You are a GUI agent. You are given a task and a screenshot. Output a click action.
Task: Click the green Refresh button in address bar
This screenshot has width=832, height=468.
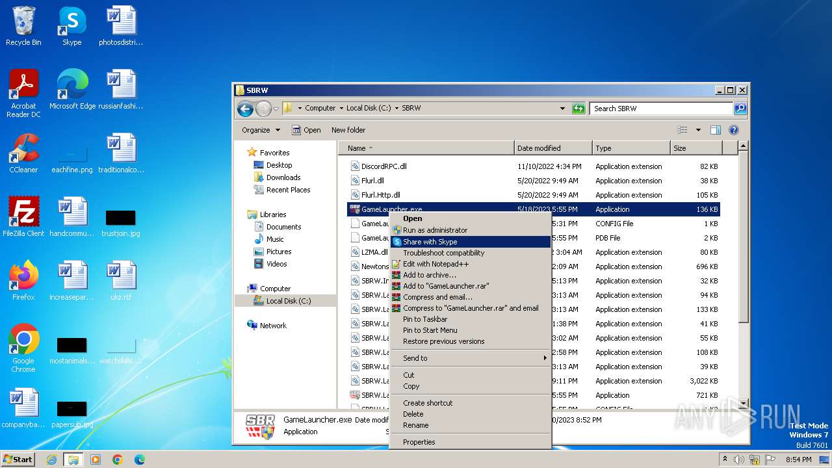coord(578,109)
